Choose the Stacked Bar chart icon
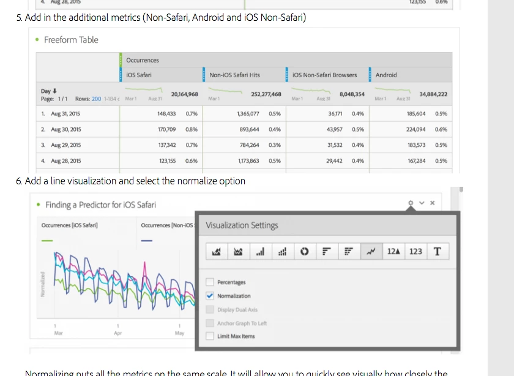The height and width of the screenshot is (376, 514). 283,252
